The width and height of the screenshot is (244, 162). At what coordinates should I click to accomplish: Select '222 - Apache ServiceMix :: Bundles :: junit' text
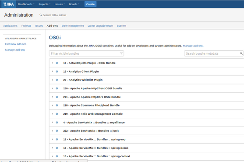click(91, 131)
